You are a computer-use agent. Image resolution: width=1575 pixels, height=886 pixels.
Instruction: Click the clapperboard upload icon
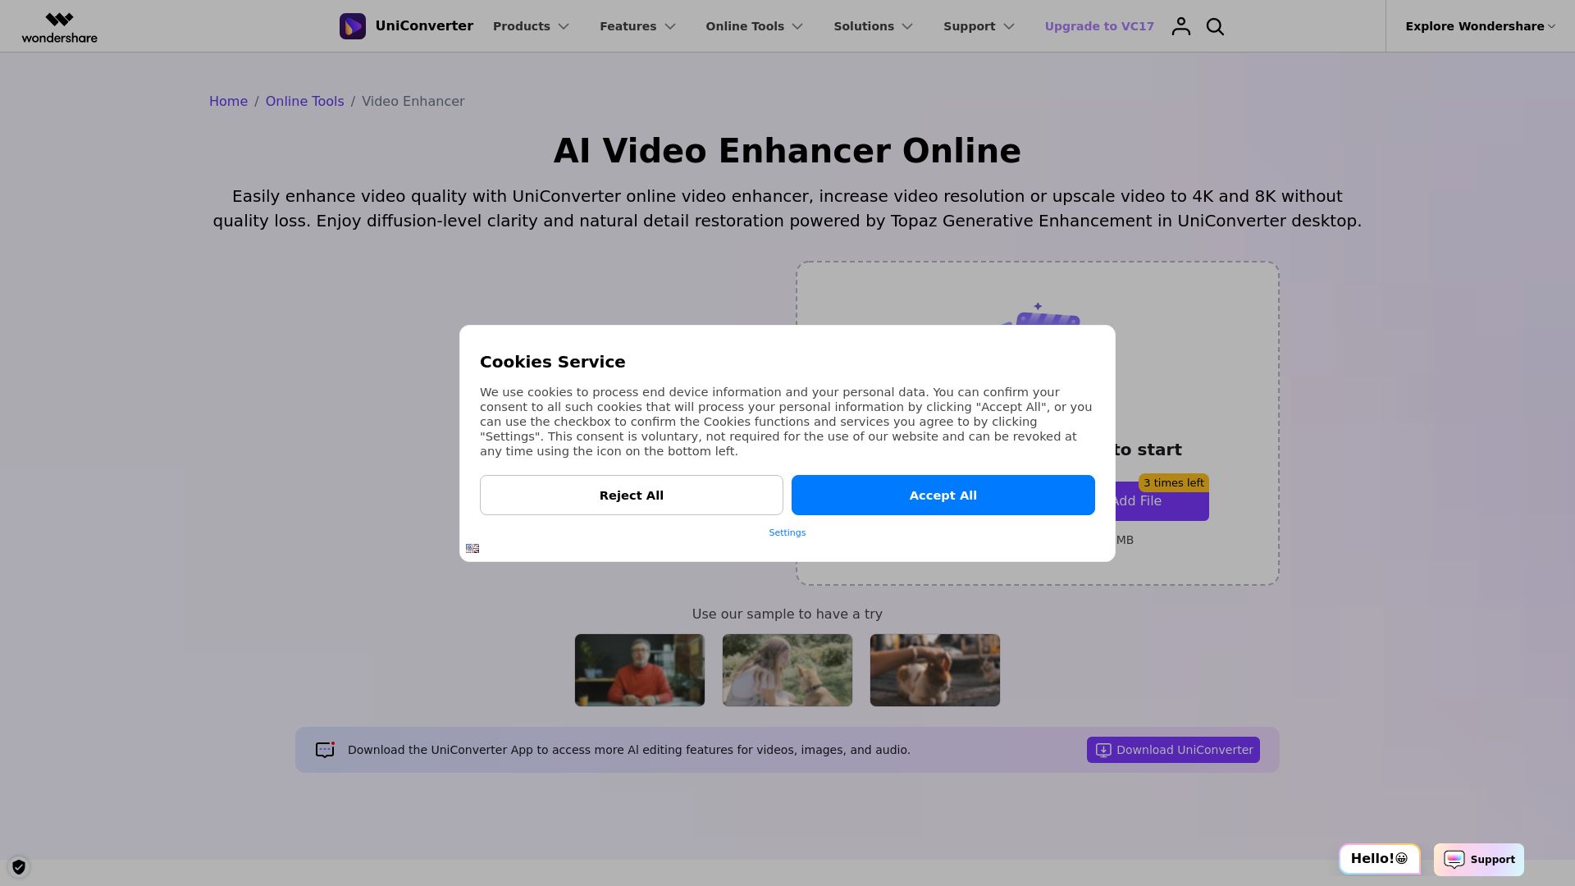[1040, 316]
